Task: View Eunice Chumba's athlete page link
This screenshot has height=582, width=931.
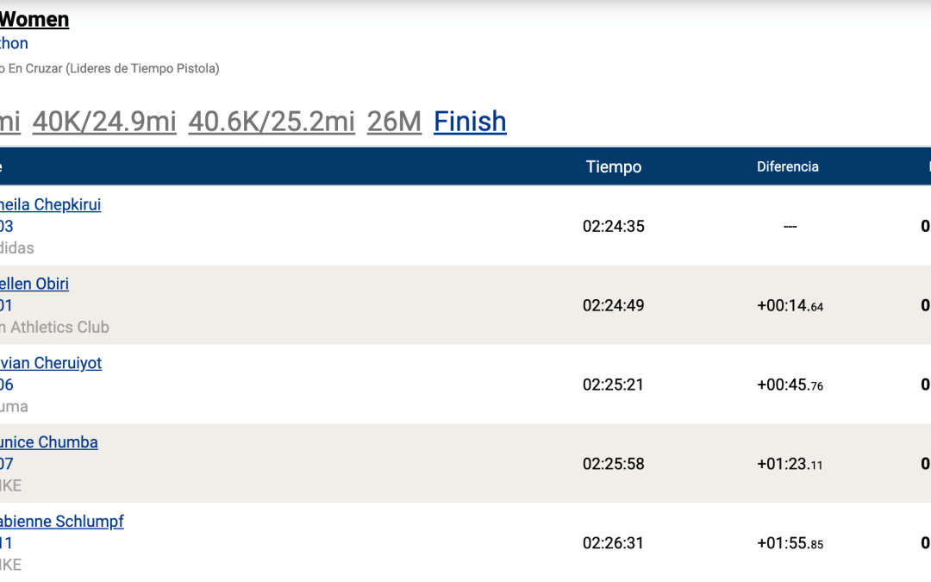Action: pos(49,442)
